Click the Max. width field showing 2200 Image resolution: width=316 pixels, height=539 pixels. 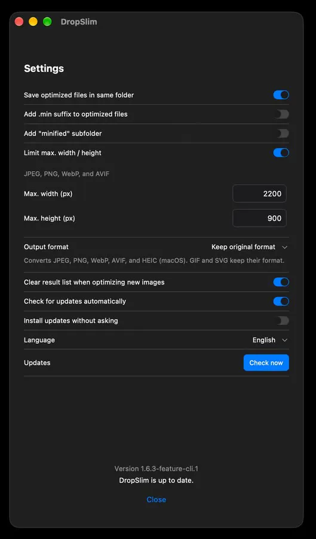(259, 193)
